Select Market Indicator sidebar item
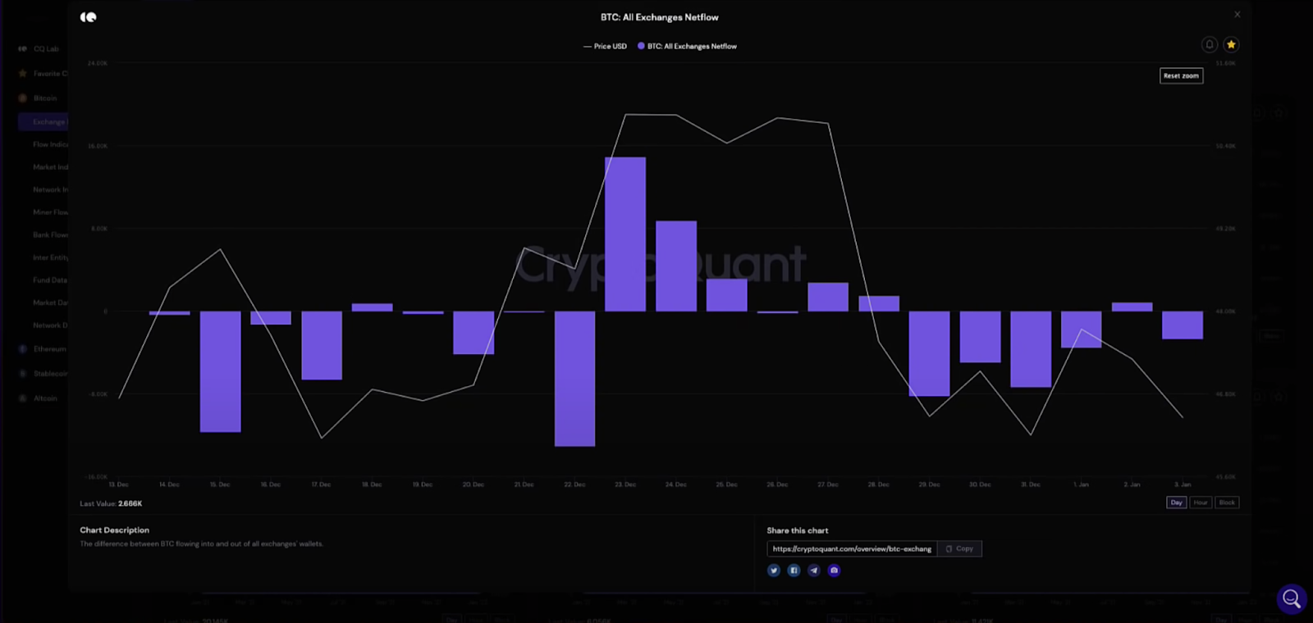 click(x=50, y=167)
